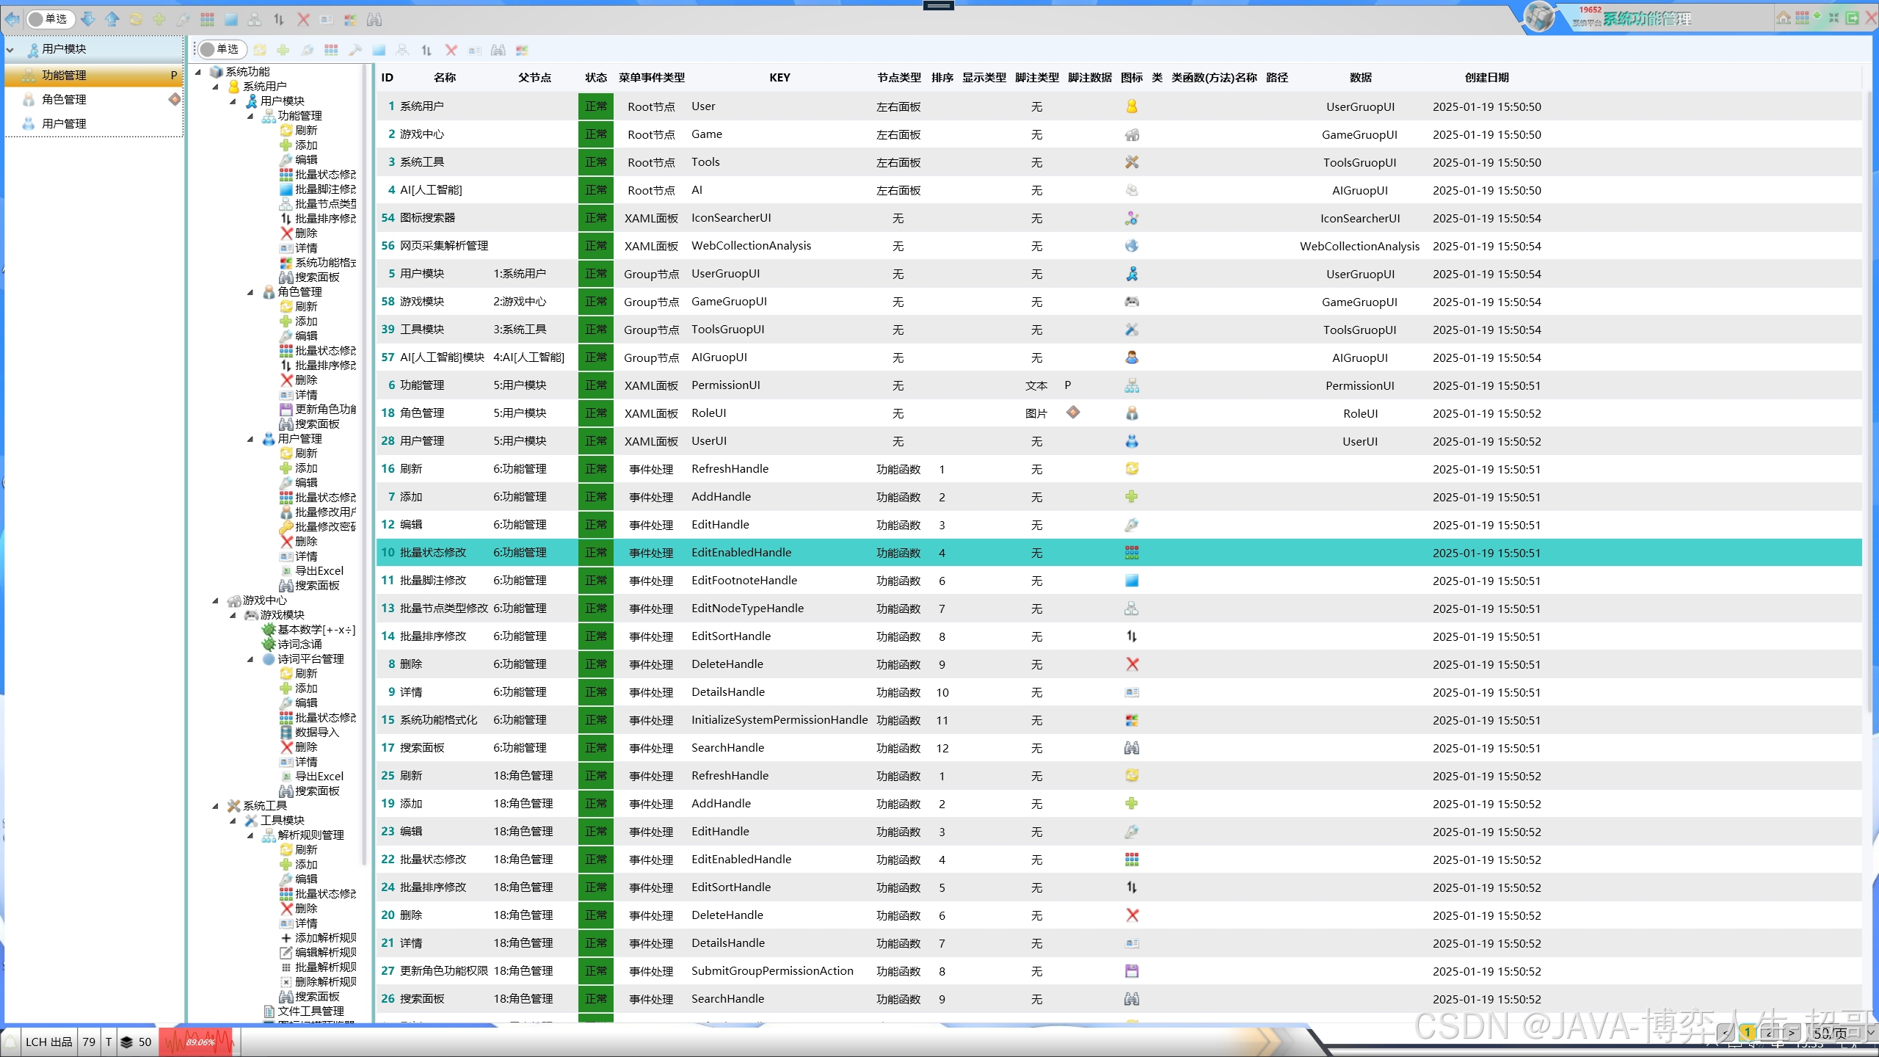Click the blue down arrow in top toolbar
Image resolution: width=1879 pixels, height=1057 pixels.
[88, 19]
